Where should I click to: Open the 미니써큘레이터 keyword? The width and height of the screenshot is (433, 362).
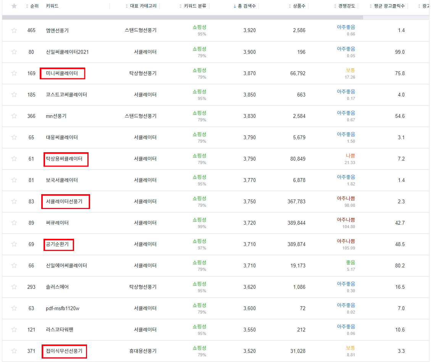(x=62, y=73)
